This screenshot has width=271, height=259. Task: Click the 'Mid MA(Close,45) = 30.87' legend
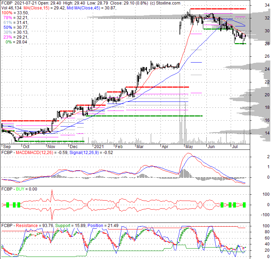[x=91, y=8]
